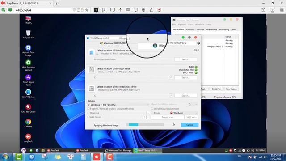Screen dimensions: 286x161
Task: Open AnyDesk session history icon
Action: pos(263,10)
